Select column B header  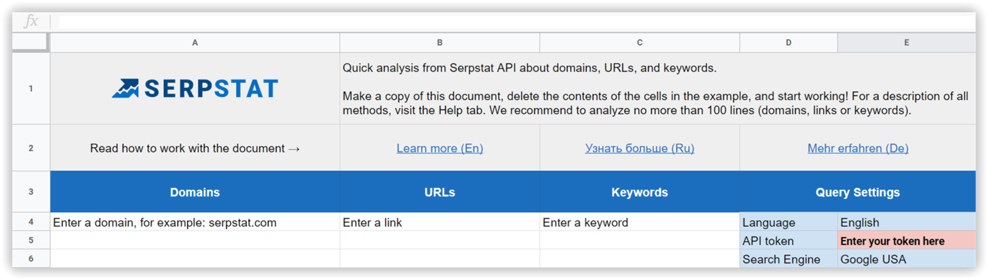439,42
